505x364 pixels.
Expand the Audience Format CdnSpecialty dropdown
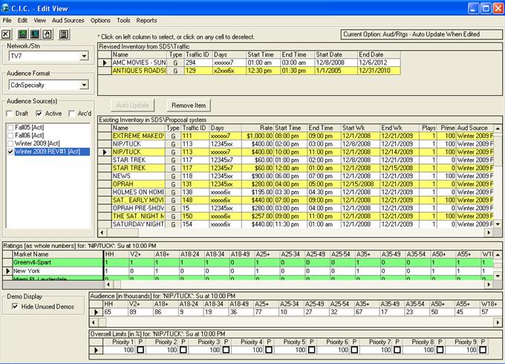pos(84,85)
